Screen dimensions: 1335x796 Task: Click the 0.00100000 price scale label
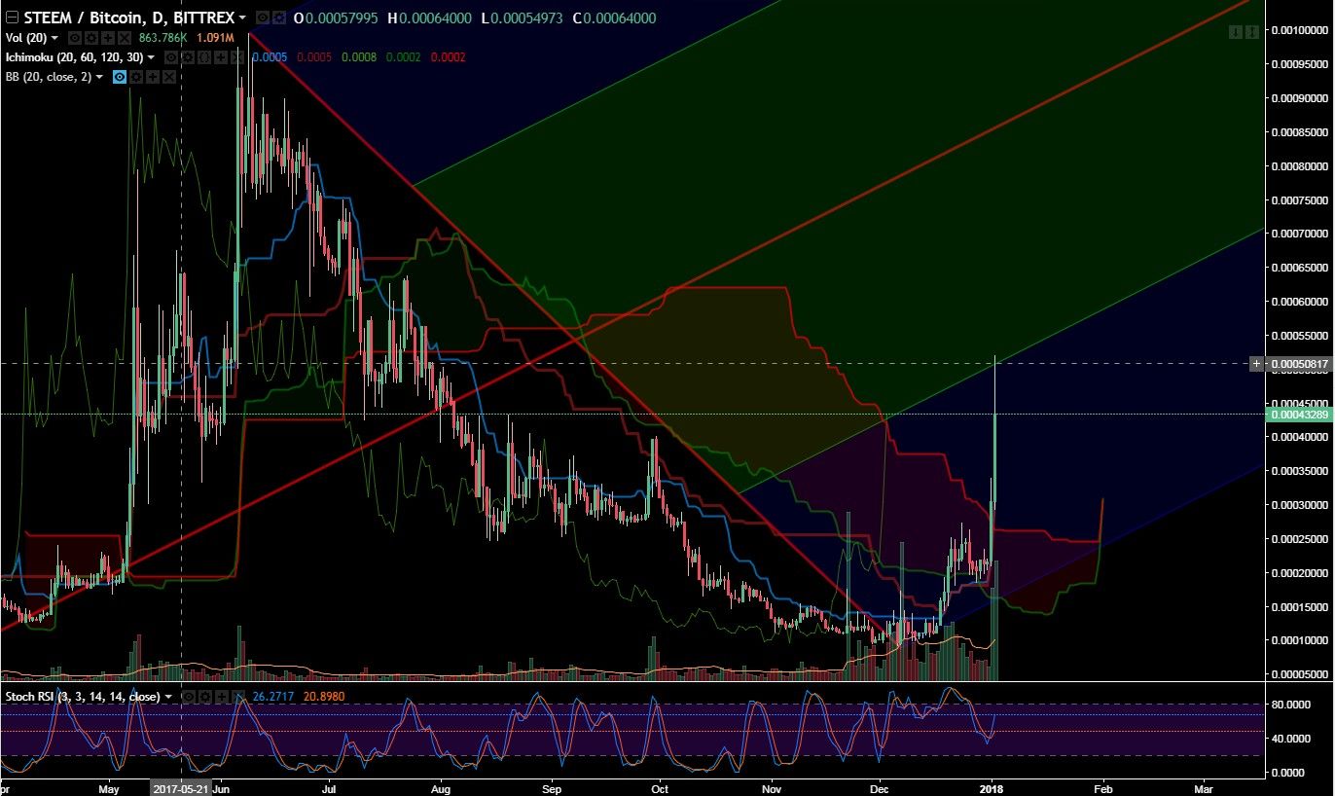click(x=1300, y=30)
